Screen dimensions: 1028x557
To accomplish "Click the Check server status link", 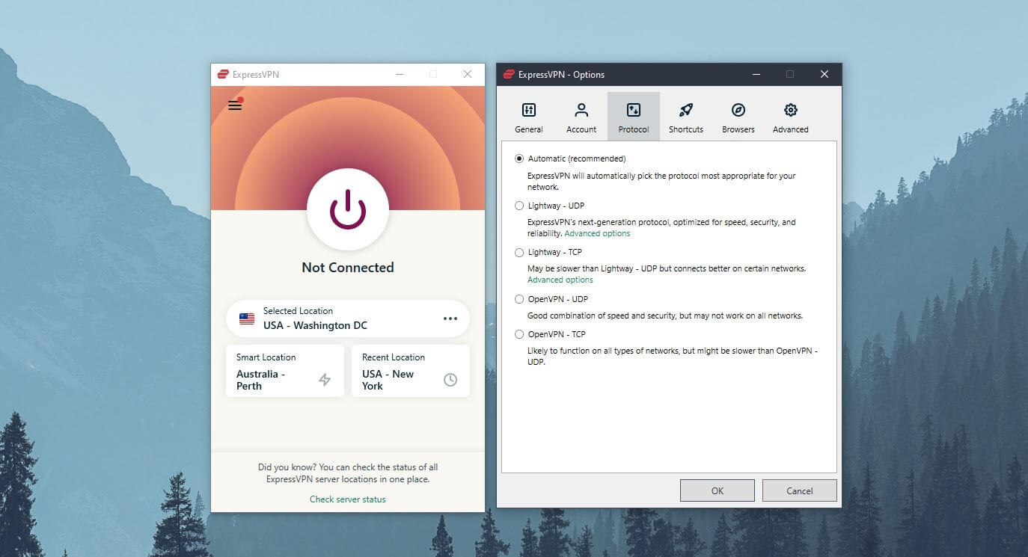I will pos(348,499).
